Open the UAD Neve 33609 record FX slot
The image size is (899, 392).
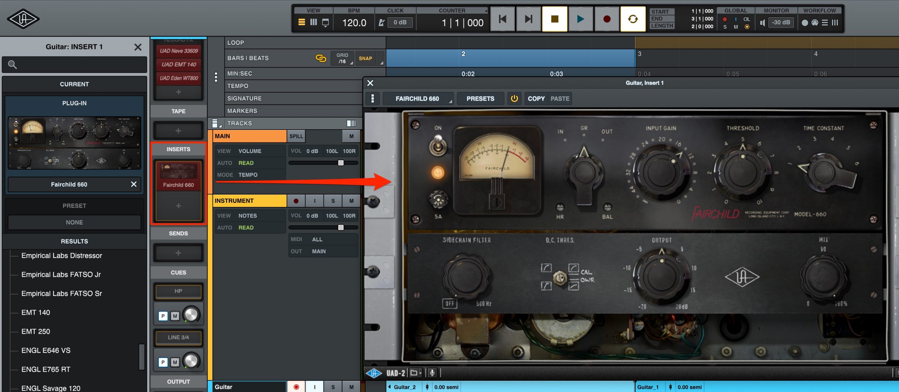(179, 51)
